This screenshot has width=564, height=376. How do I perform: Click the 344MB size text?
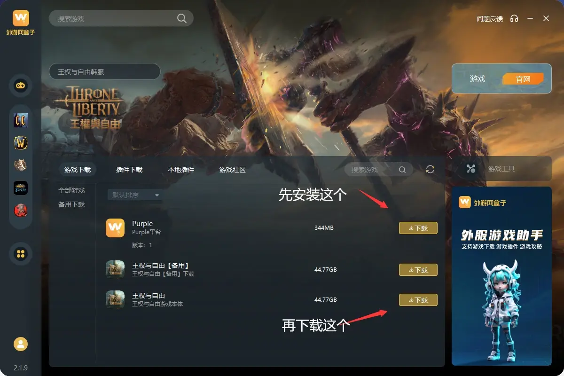coord(324,228)
